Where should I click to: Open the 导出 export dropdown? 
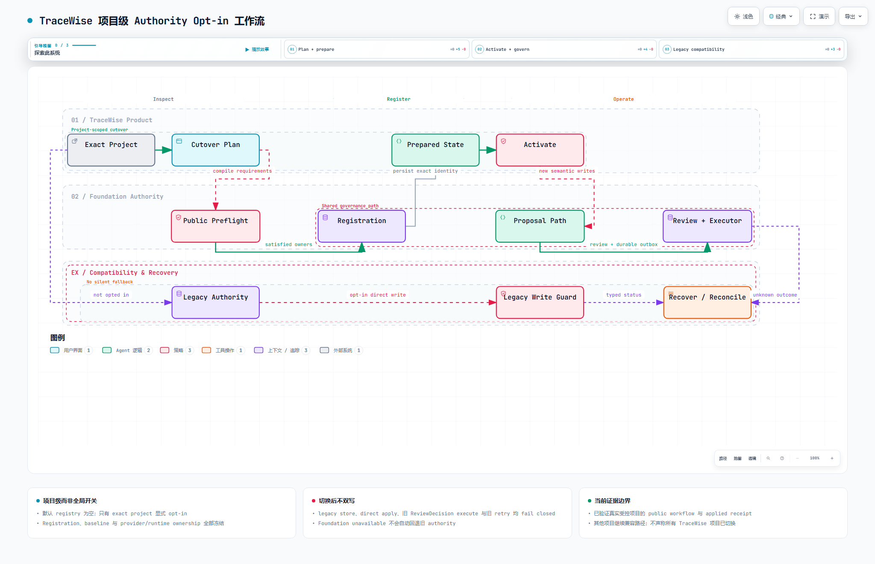point(853,16)
